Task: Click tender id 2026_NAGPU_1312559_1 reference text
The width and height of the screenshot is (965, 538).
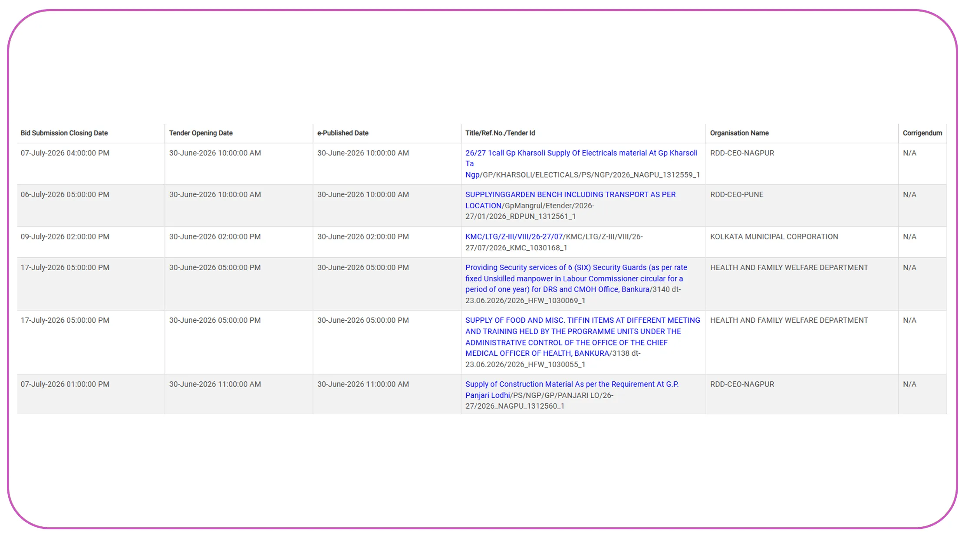Action: 656,174
